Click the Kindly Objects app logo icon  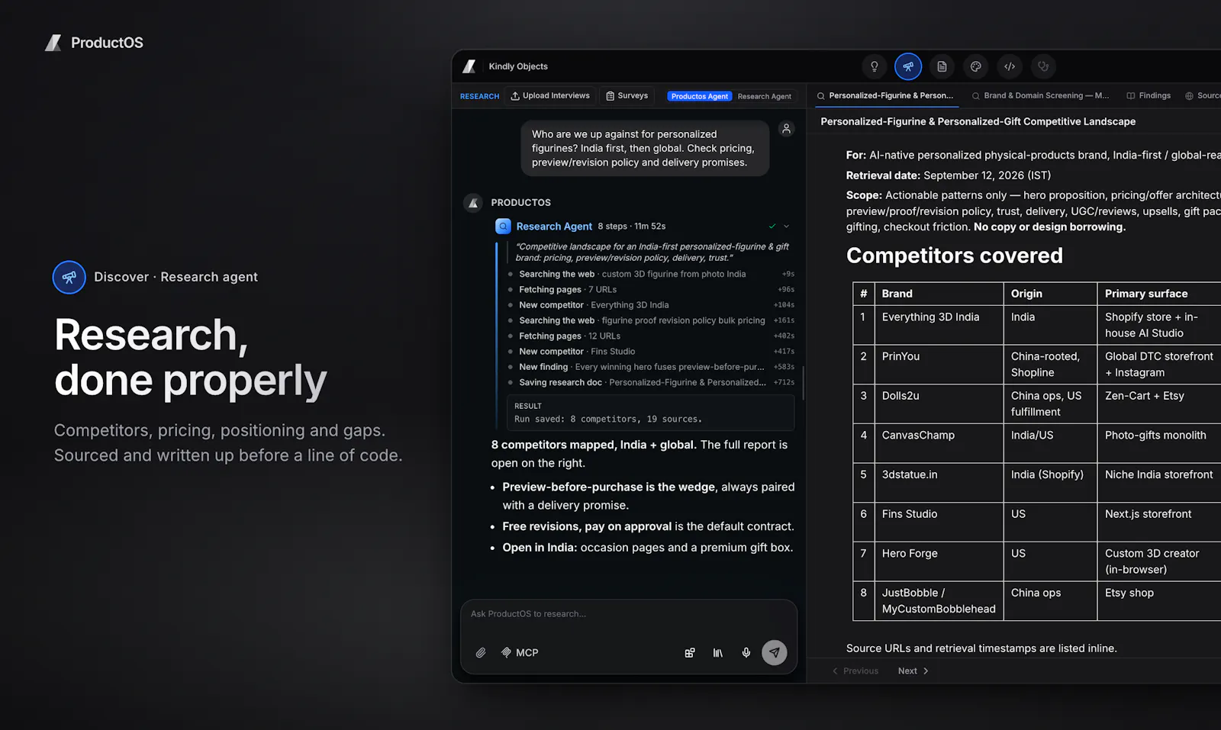(x=470, y=66)
